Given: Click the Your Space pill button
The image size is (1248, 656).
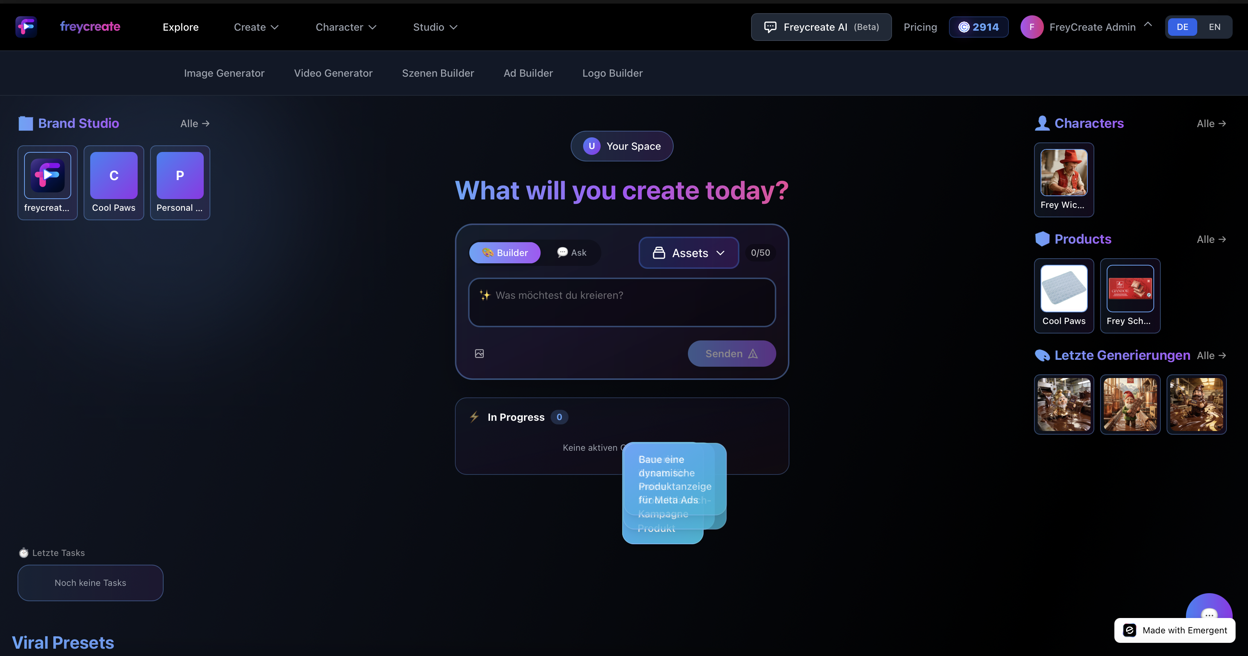Looking at the screenshot, I should click(622, 146).
